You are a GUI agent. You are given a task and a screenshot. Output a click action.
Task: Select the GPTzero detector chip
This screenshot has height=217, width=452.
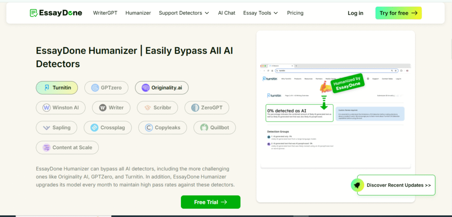[106, 88]
